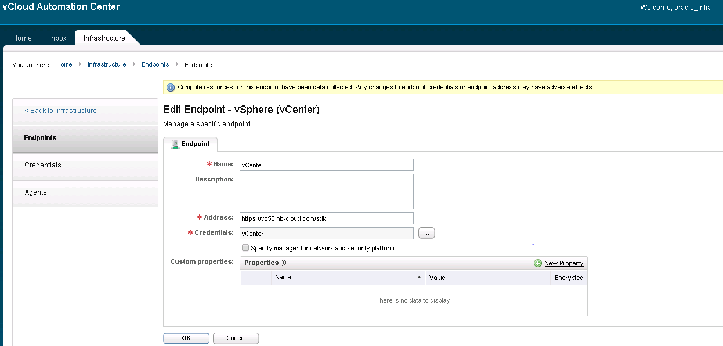Sort properties by the Name column
Image resolution: width=723 pixels, height=346 pixels.
click(x=348, y=278)
